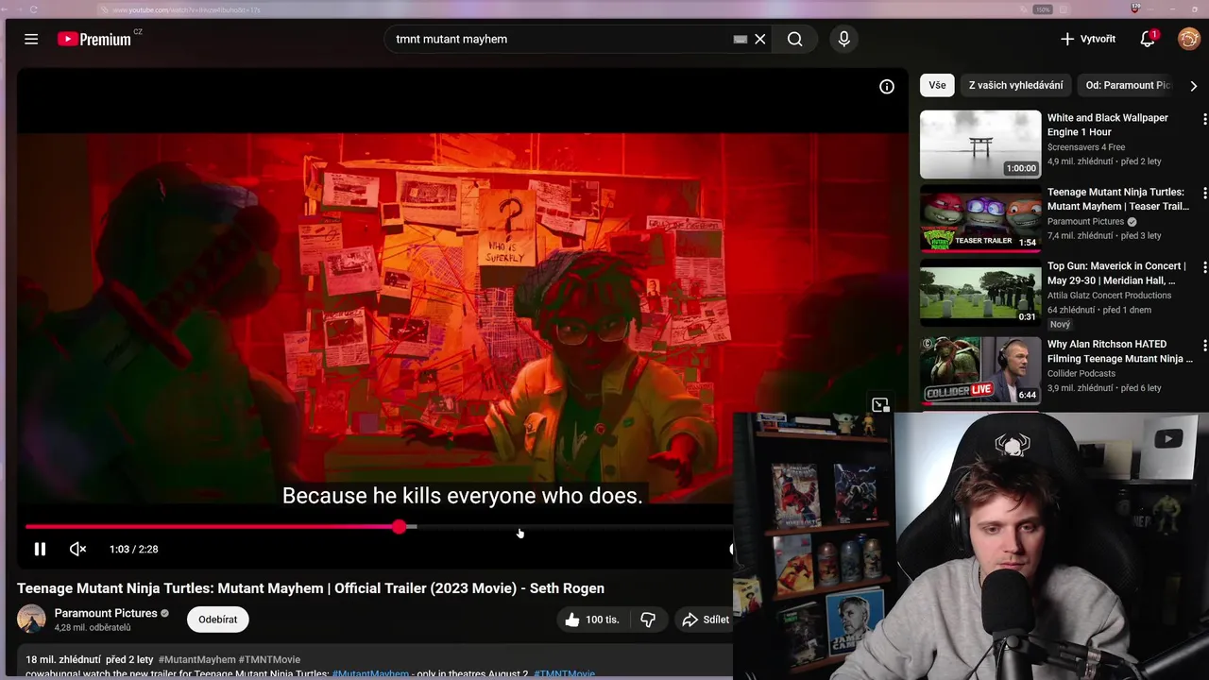The width and height of the screenshot is (1209, 680).
Task: Click the video title heading text
Action: (x=311, y=588)
